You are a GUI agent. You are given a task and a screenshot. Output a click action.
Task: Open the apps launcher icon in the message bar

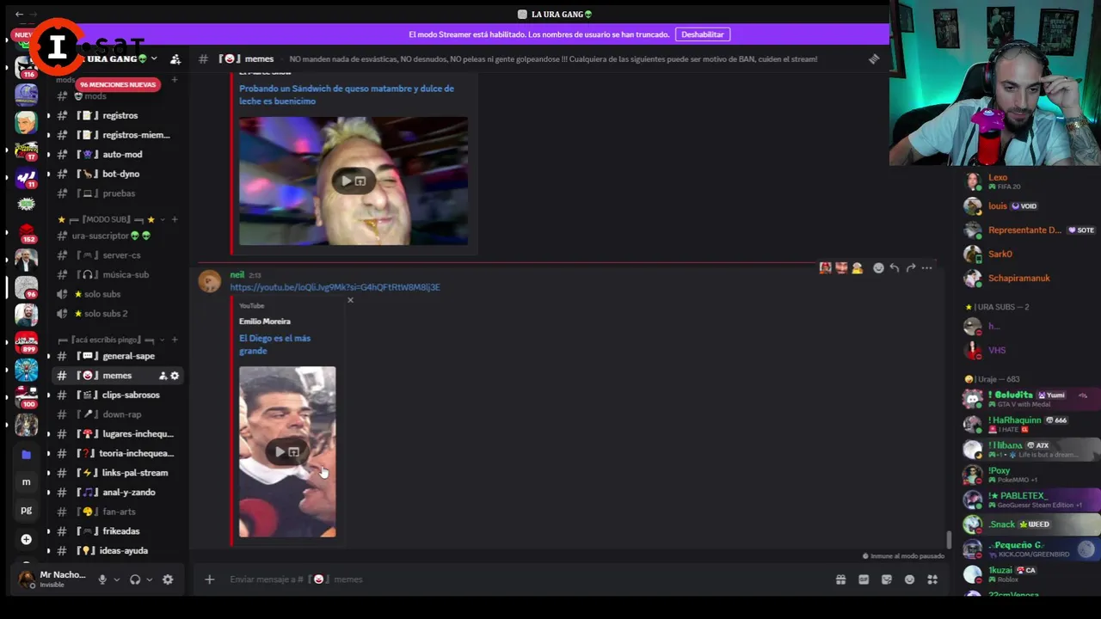coord(932,579)
